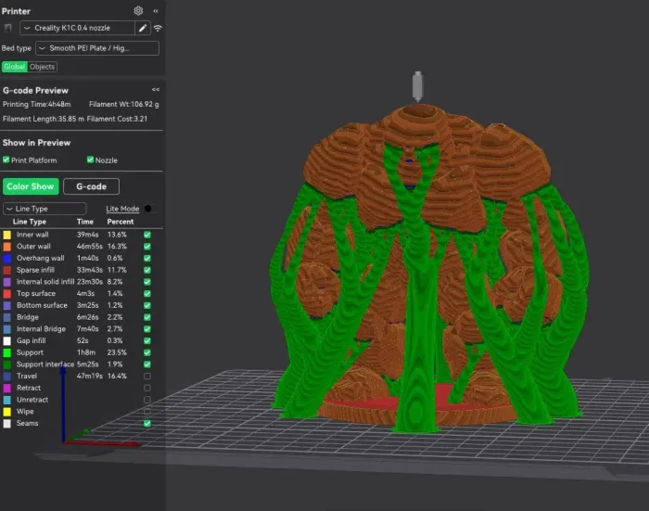Switch to the Objects tab
This screenshot has width=649, height=511.
[x=43, y=67]
